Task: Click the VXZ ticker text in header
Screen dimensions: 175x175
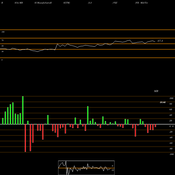Action: (x=115, y=3)
